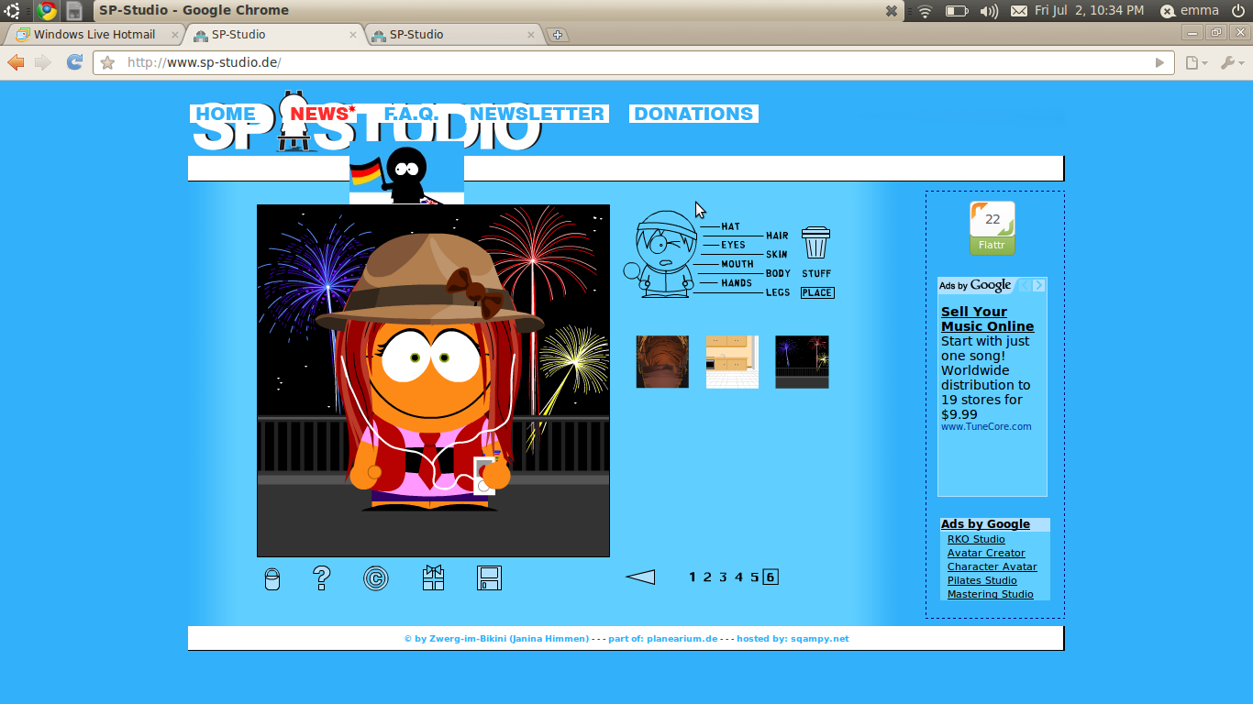Close the Windows Live Hotmail tab
Screen dimensions: 1253x704
175,35
